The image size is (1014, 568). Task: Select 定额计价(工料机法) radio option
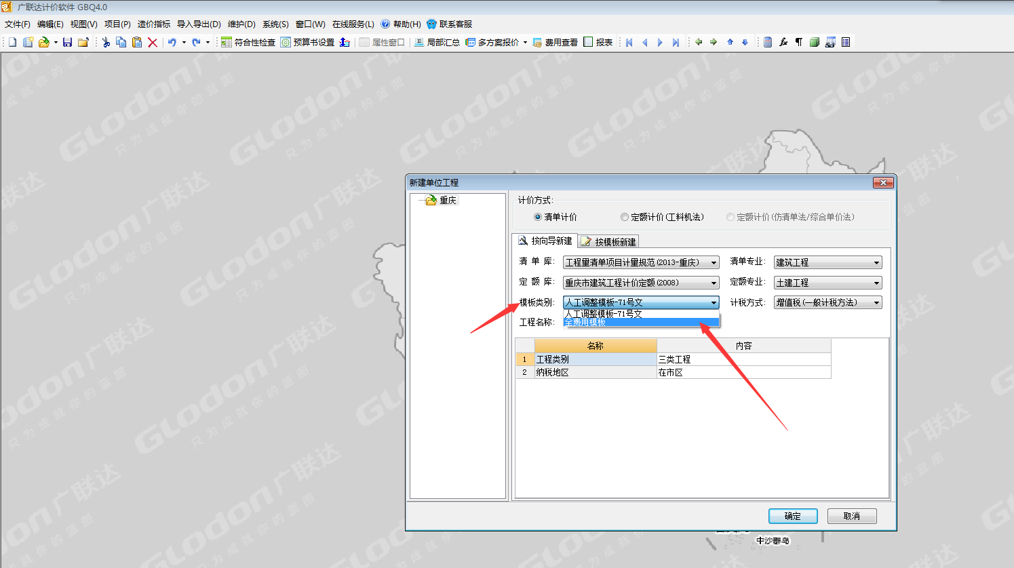[x=625, y=217]
